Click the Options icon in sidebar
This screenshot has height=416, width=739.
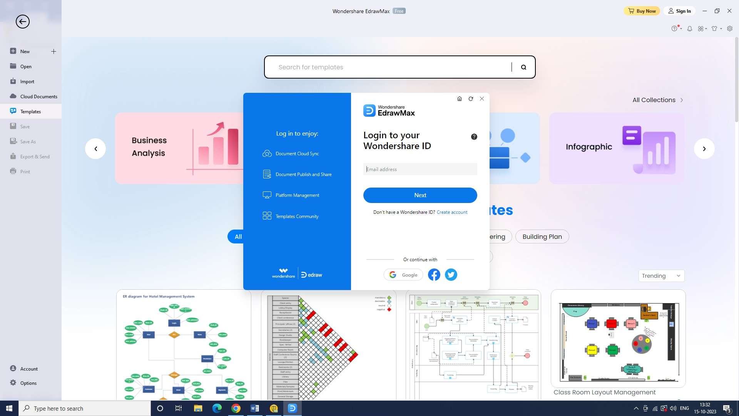click(13, 382)
